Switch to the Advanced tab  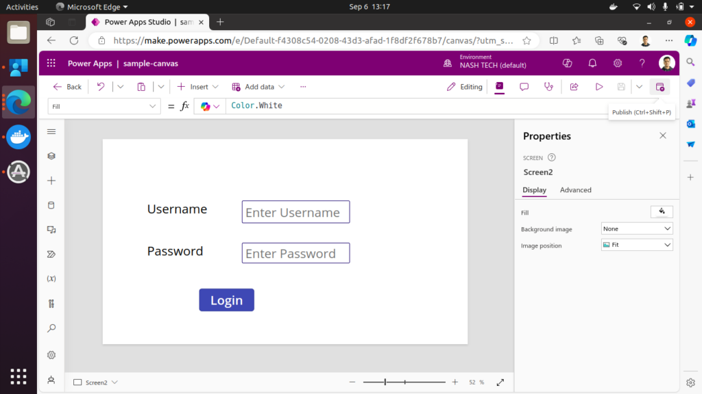pyautogui.click(x=575, y=190)
